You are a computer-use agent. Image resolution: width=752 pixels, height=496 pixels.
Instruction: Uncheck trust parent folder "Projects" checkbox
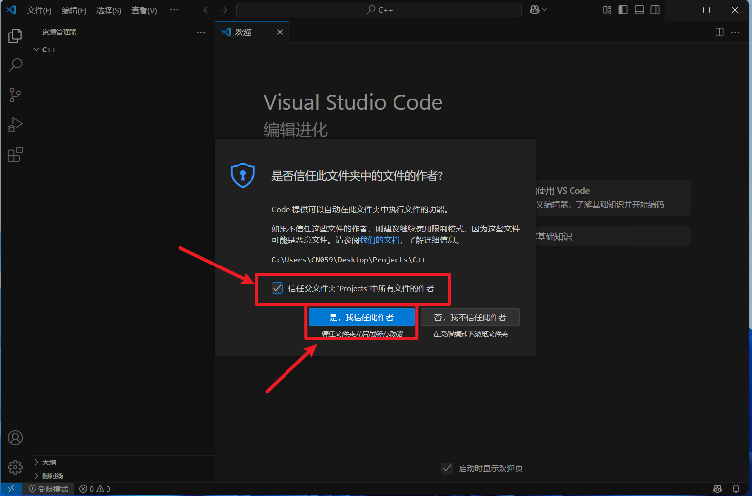(x=277, y=288)
